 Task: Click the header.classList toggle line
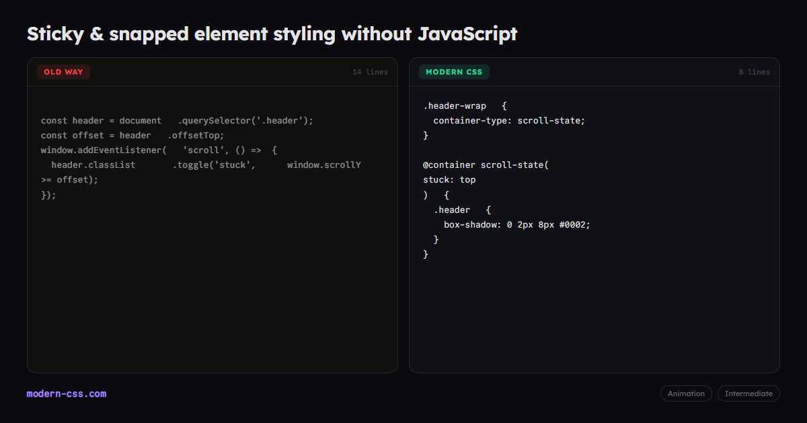pos(206,165)
